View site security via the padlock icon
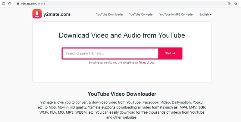Image resolution: width=241 pixels, height=122 pixels. (x=18, y=4)
